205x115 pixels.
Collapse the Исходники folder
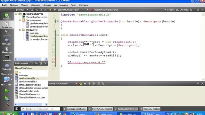pos(20,30)
